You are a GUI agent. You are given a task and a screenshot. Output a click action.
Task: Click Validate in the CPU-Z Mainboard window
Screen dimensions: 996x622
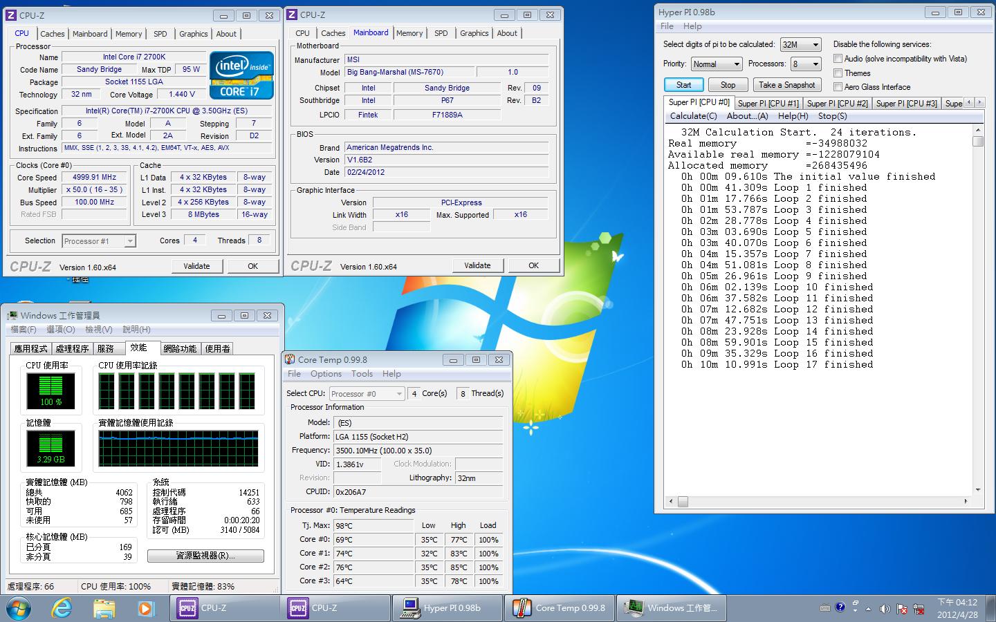click(477, 265)
